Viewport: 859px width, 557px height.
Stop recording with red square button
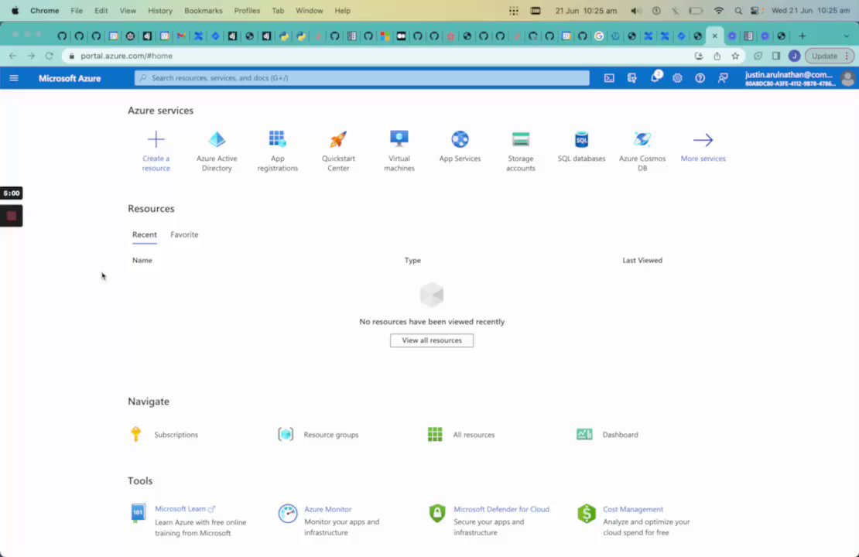pos(11,216)
